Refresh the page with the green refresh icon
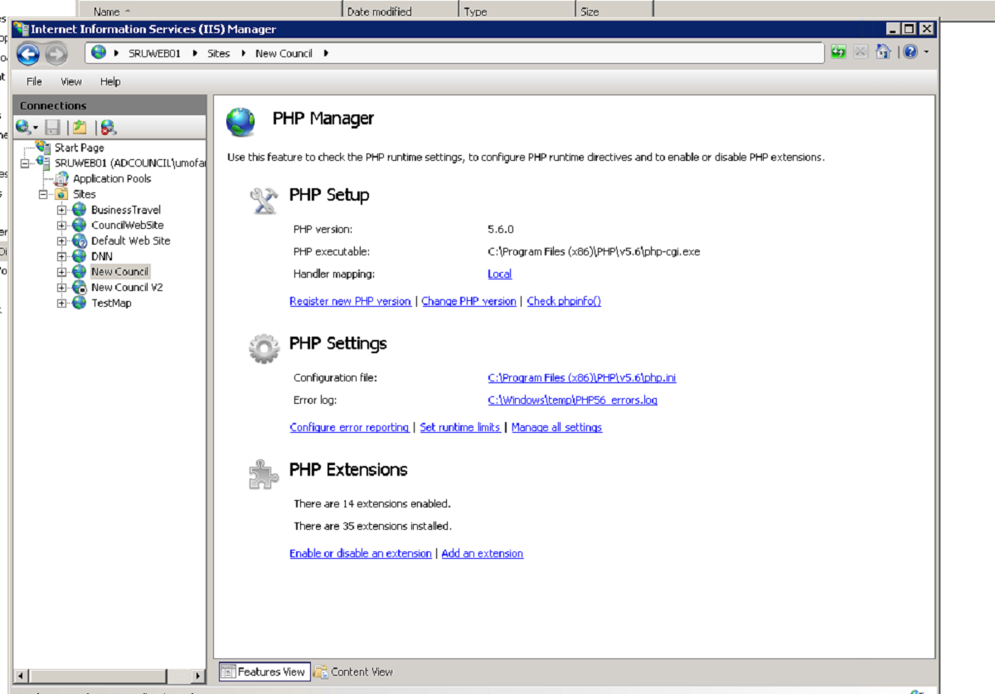This screenshot has height=694, width=995. pyautogui.click(x=839, y=51)
